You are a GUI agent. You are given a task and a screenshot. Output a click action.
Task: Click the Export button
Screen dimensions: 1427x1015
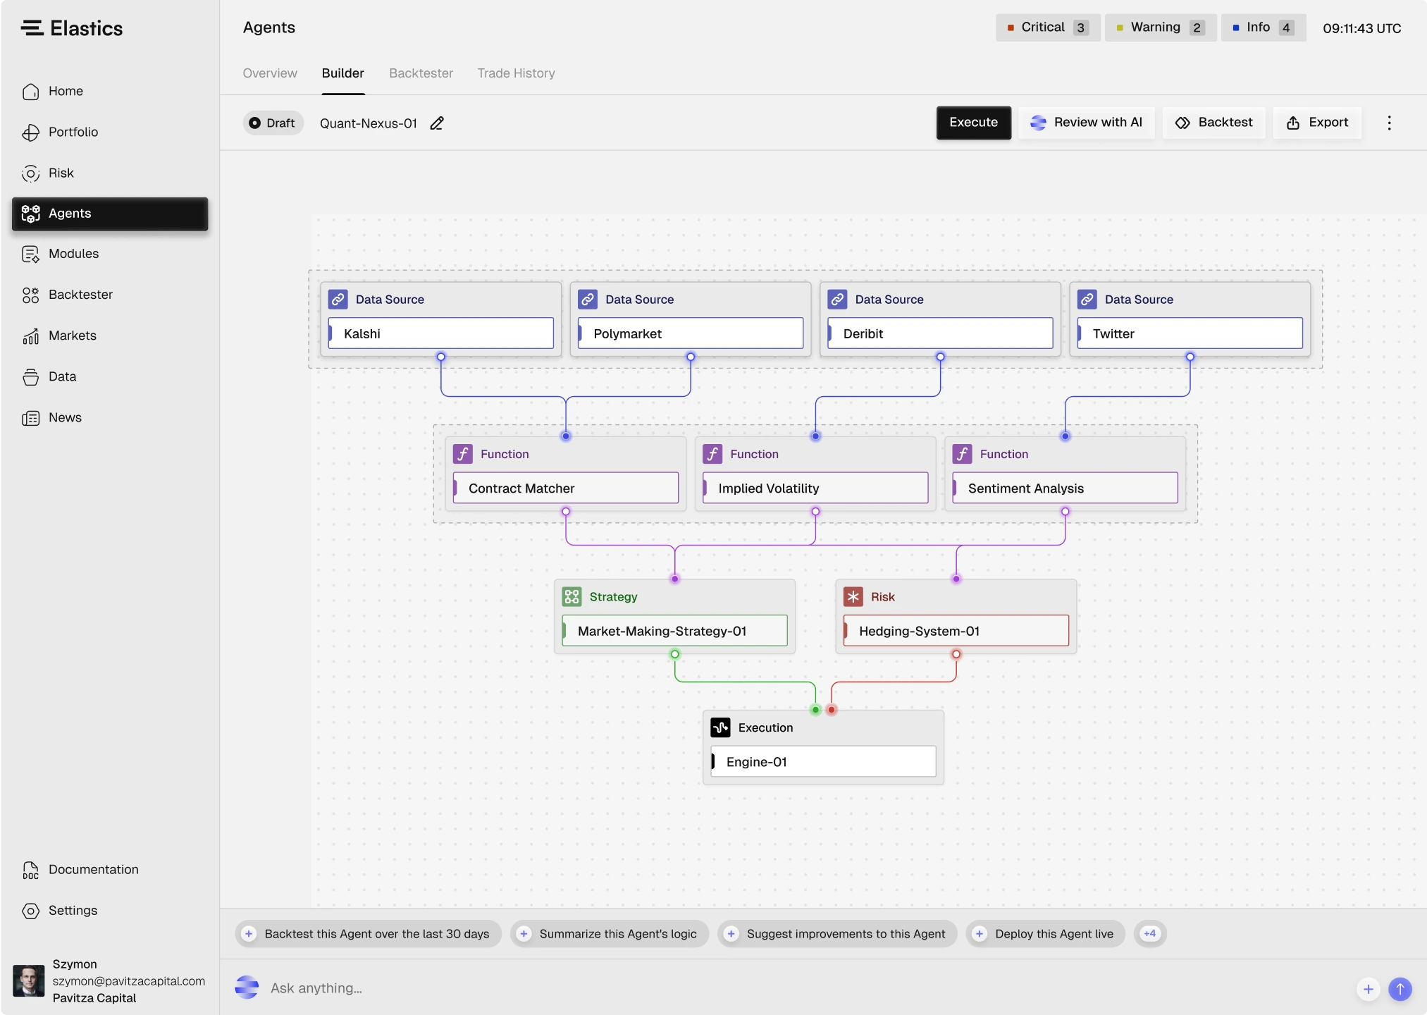(x=1317, y=123)
